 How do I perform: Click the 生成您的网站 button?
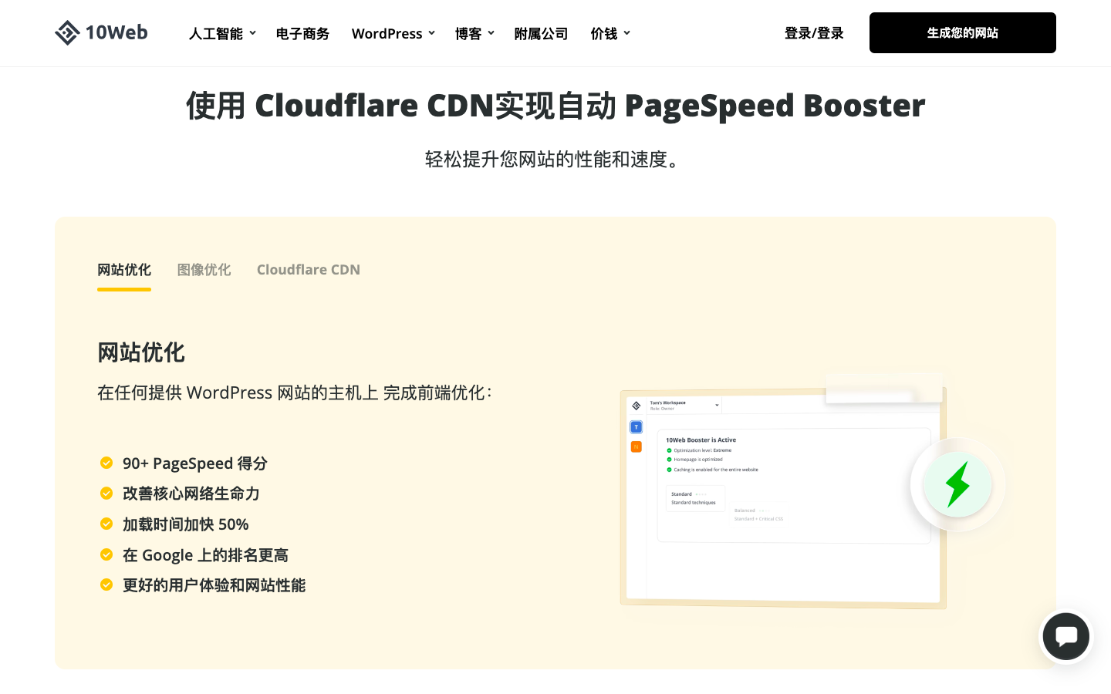[962, 32]
